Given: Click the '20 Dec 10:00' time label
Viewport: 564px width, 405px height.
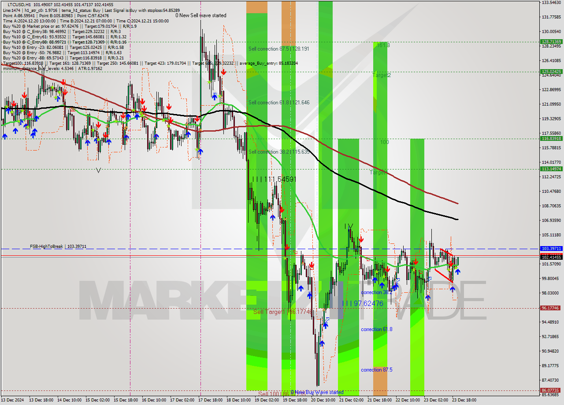Looking at the screenshot, I should tap(323, 400).
